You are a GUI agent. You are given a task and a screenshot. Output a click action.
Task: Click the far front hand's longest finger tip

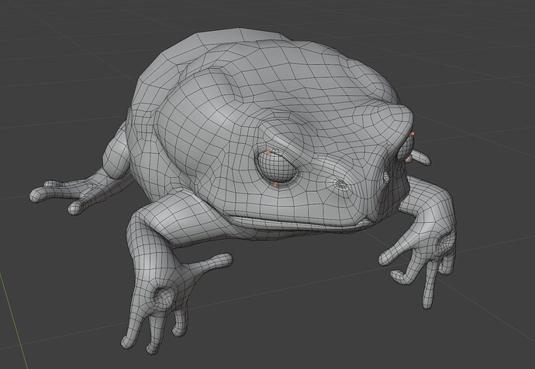427,303
